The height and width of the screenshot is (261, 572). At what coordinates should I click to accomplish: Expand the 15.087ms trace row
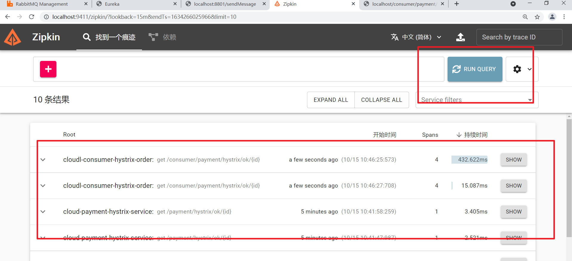click(43, 186)
